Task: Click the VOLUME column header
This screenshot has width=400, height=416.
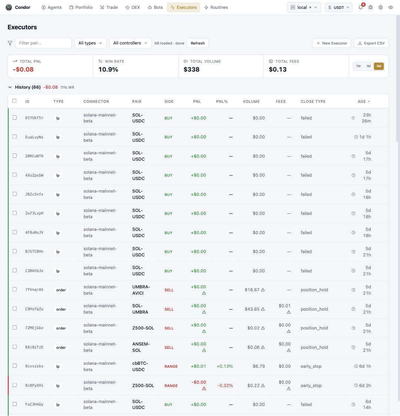Action: coord(251,101)
